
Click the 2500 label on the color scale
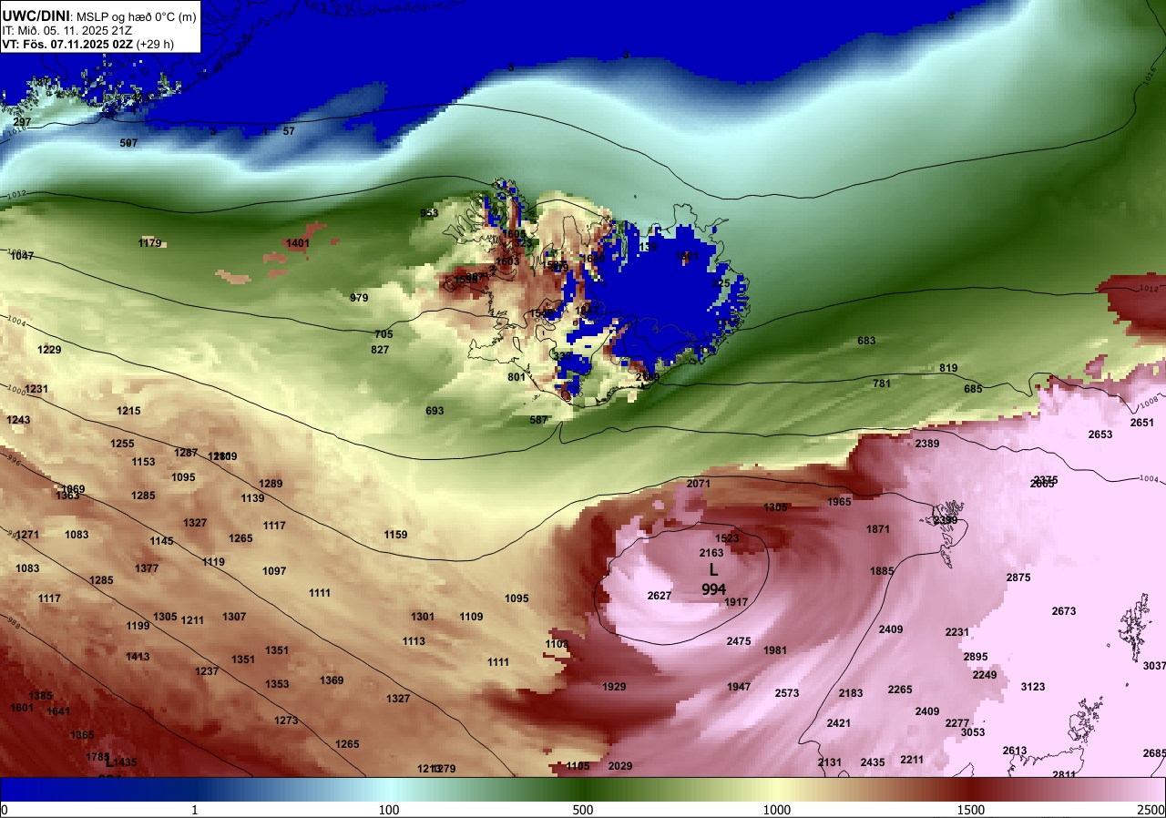1152,810
